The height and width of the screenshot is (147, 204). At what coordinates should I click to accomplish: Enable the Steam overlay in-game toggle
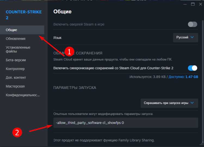[x=192, y=24]
